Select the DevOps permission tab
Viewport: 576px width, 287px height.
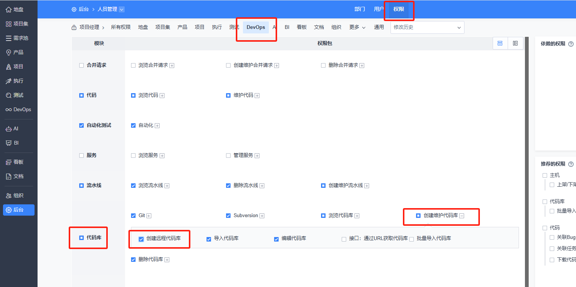click(x=256, y=27)
